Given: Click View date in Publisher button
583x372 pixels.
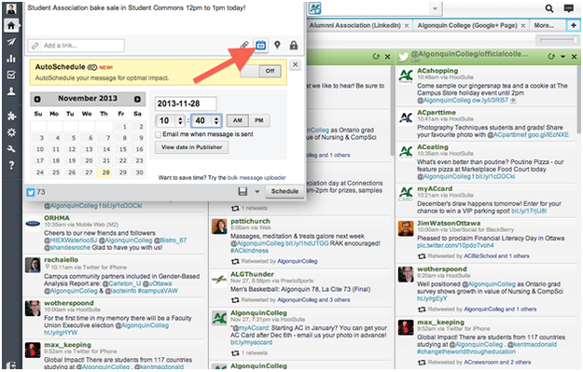Looking at the screenshot, I should [191, 147].
